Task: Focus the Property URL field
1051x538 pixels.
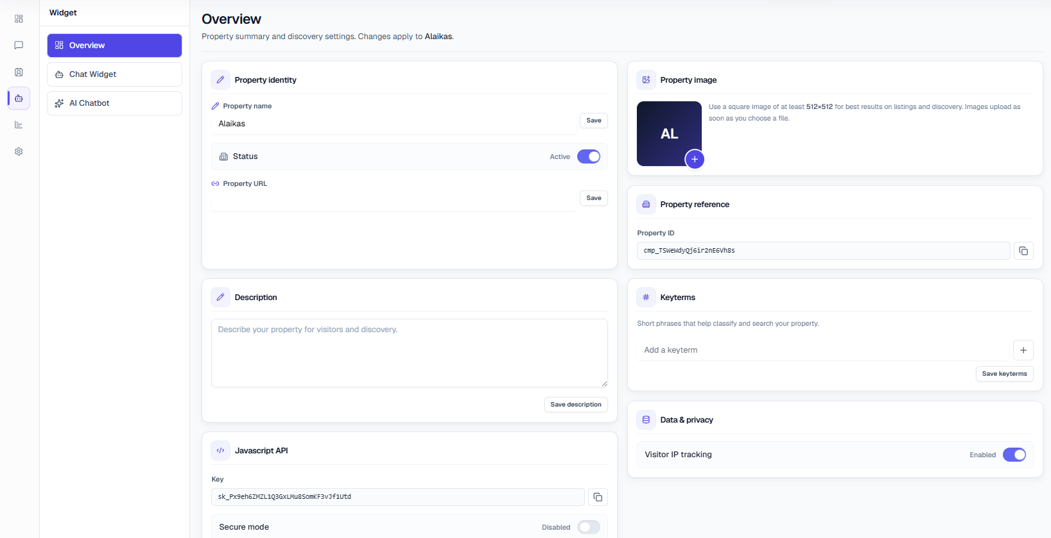Action: 394,201
